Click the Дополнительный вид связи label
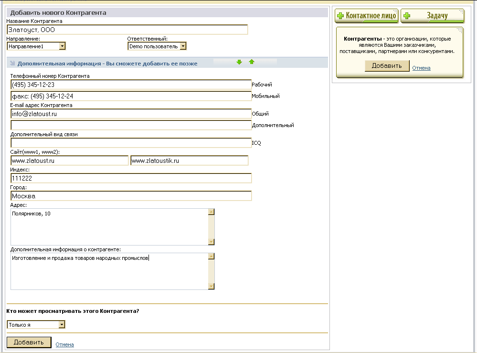The image size is (477, 353). click(x=44, y=135)
